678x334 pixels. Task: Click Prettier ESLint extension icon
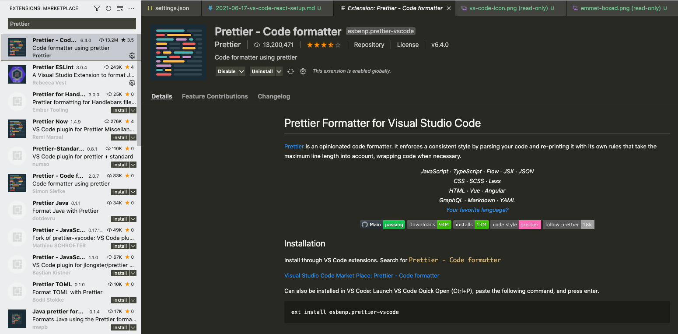tap(17, 74)
